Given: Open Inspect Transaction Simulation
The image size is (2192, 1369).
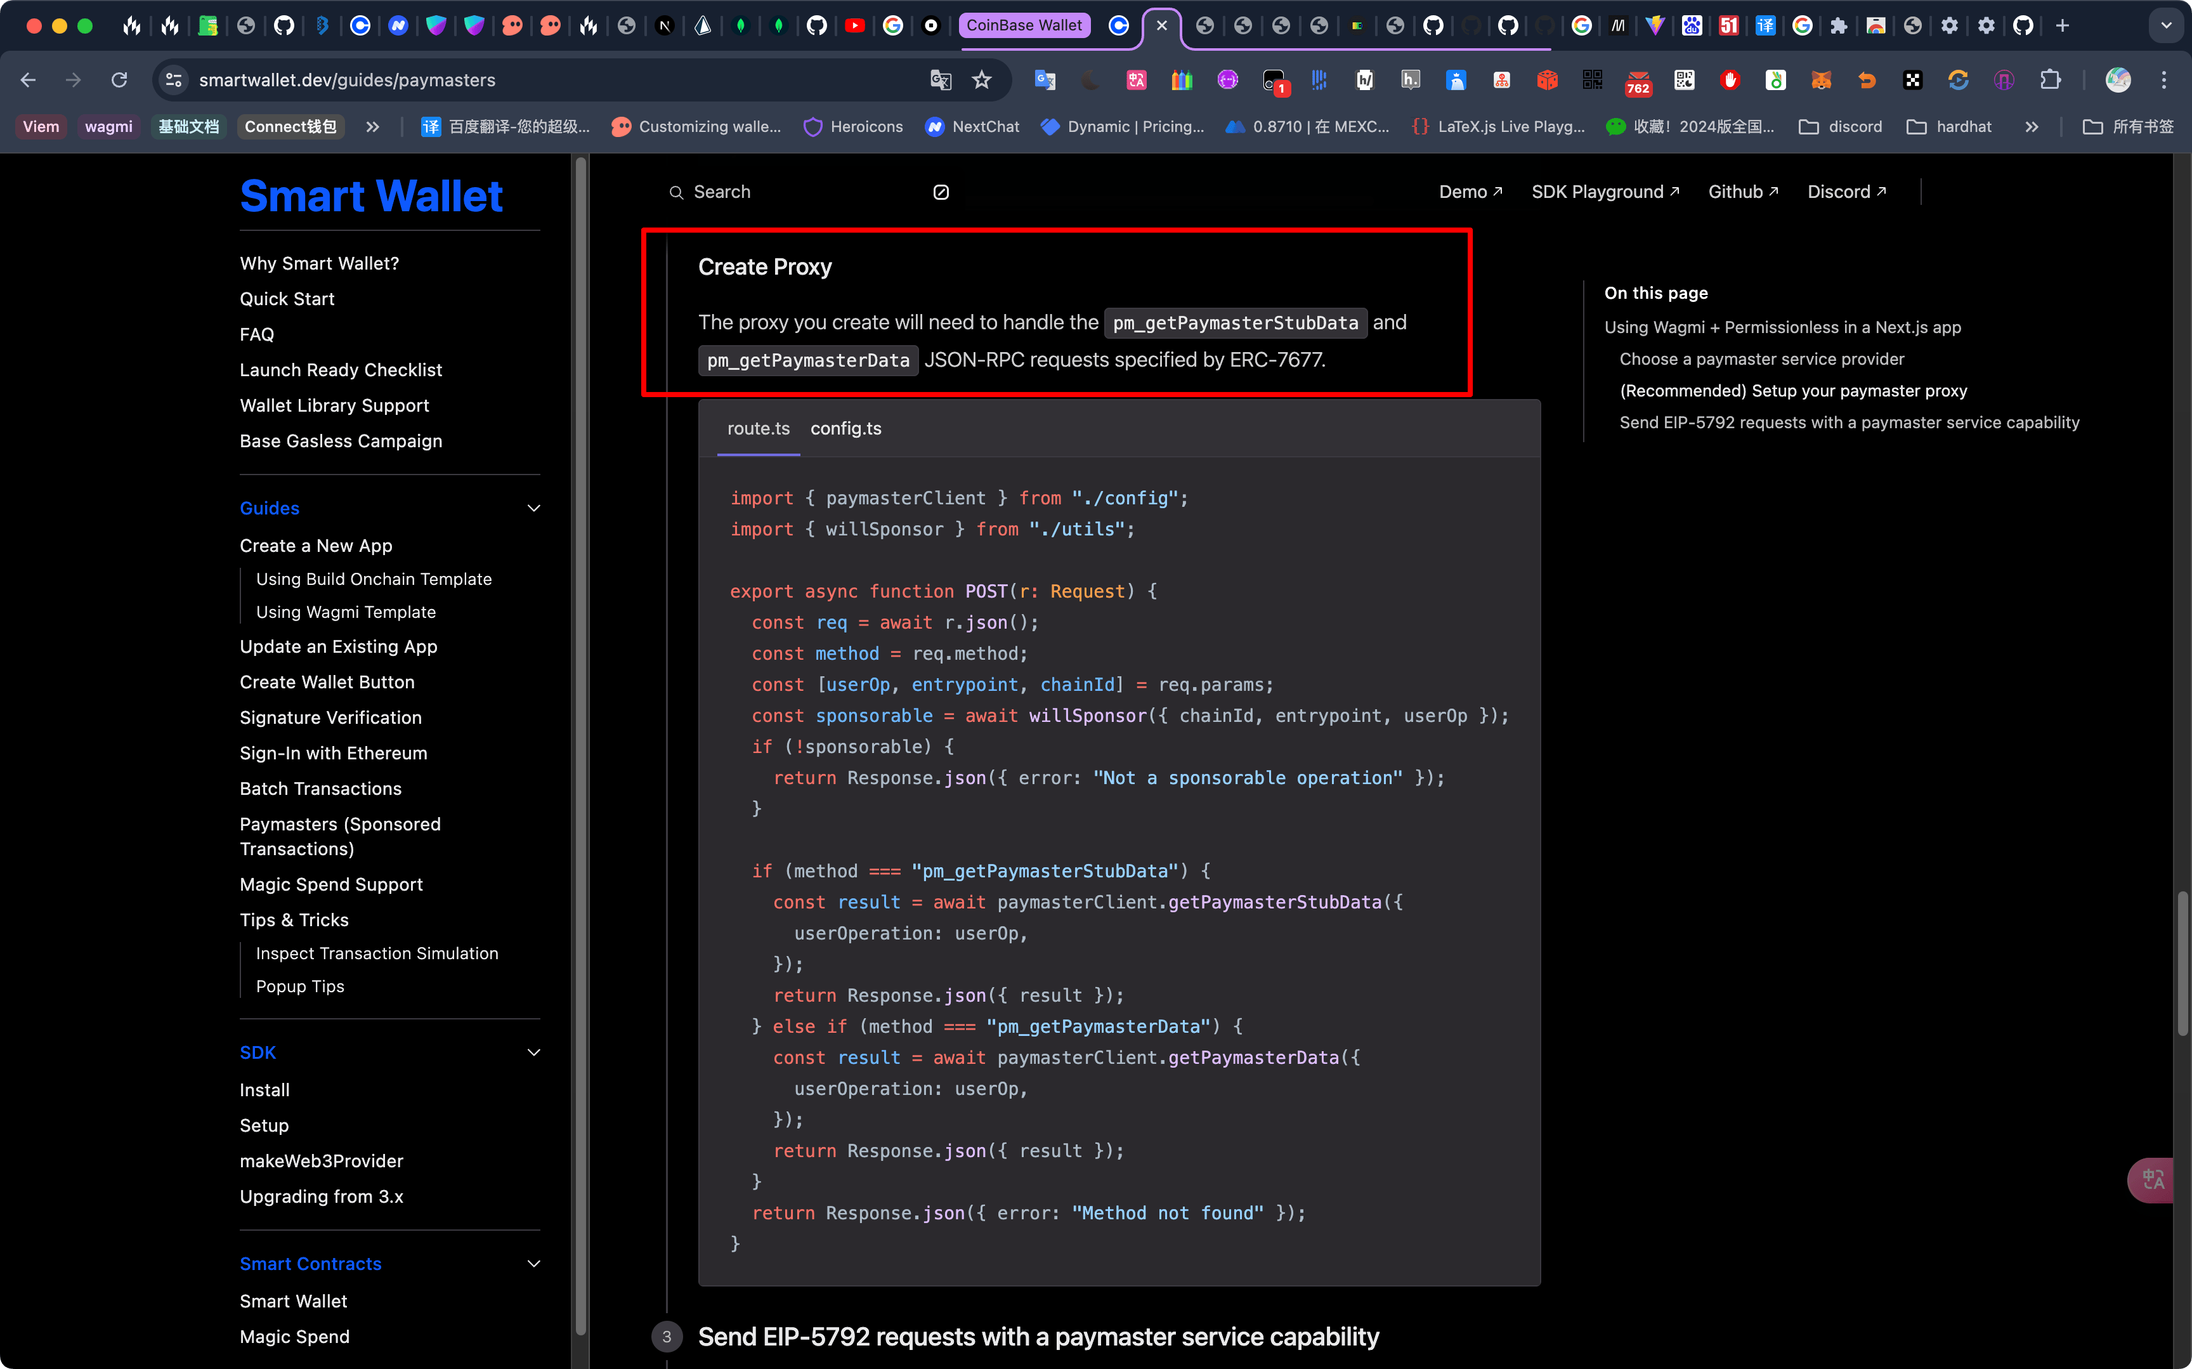Looking at the screenshot, I should 377,953.
